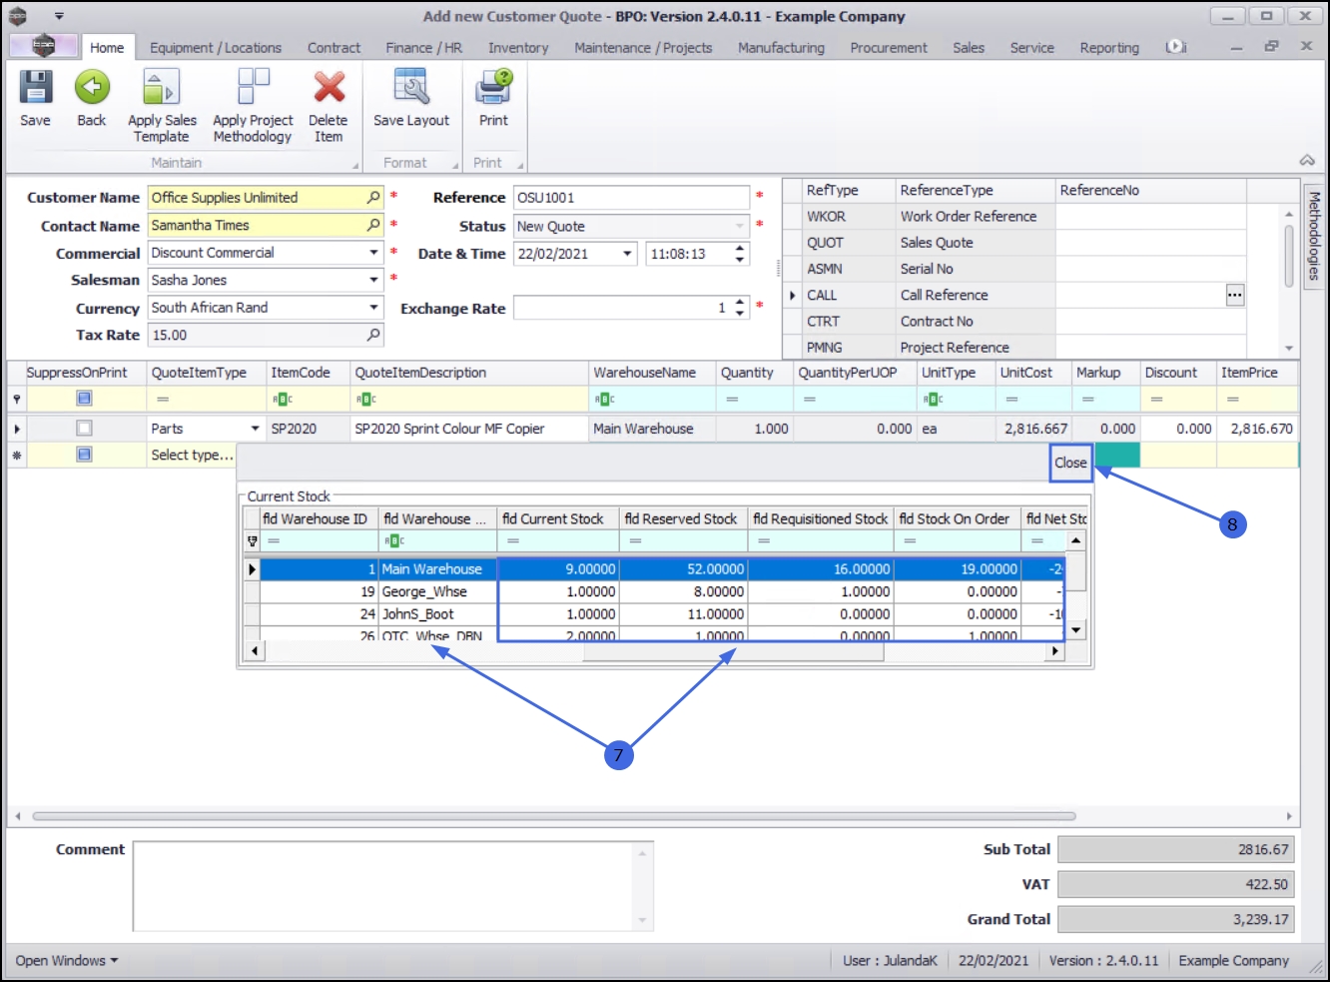Toggle SuppressOnPrint checkbox in the new row
1330x982 pixels.
point(84,455)
